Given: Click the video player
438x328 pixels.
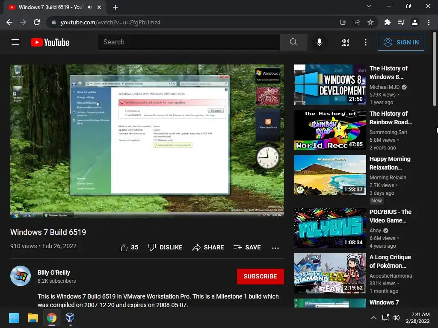Looking at the screenshot, I should pos(147,141).
